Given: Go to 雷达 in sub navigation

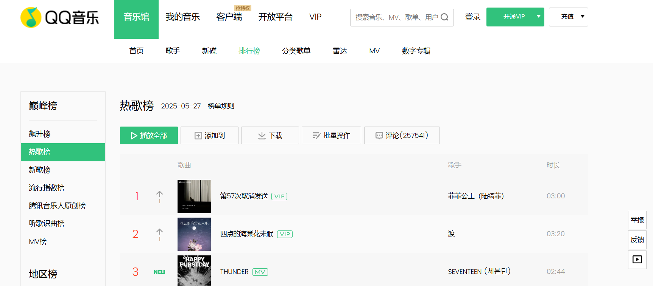Looking at the screenshot, I should [x=340, y=51].
